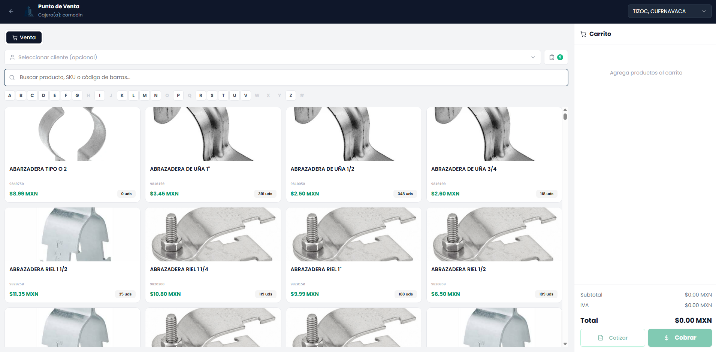The width and height of the screenshot is (716, 352).
Task: Click the Cotizar button
Action: coord(613,338)
